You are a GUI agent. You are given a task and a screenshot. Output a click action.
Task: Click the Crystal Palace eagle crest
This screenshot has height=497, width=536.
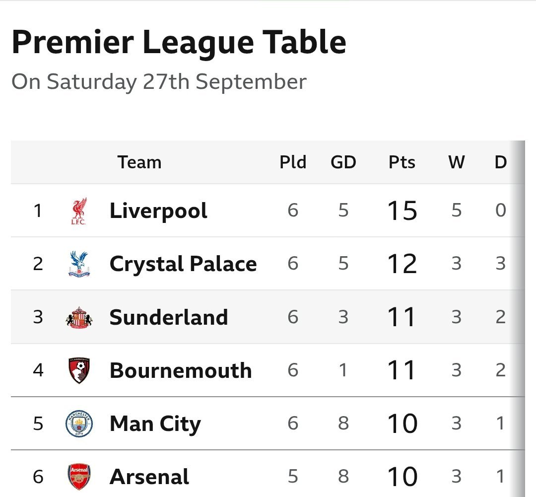(79, 264)
